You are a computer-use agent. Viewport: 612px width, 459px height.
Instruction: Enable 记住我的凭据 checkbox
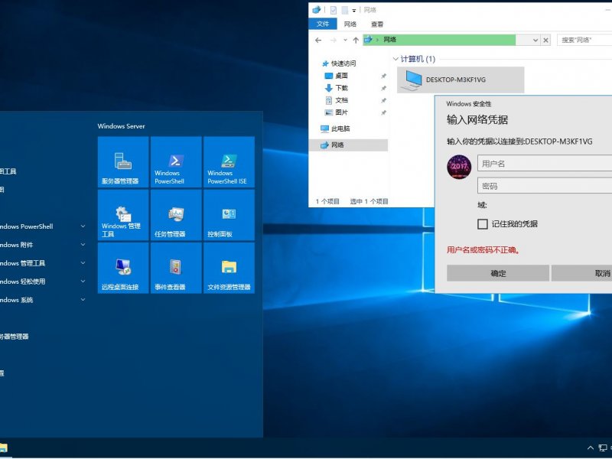tap(483, 223)
